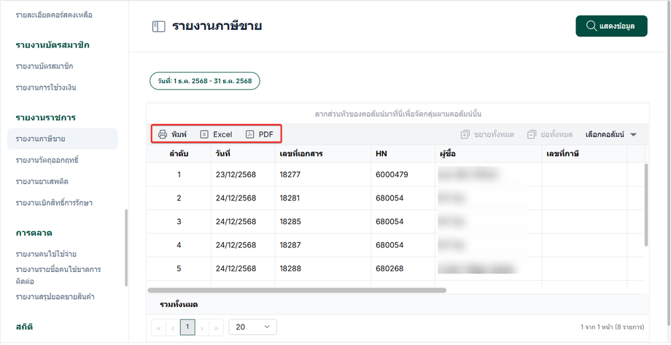
Task: Click the PDF export button label
Action: pos(265,134)
